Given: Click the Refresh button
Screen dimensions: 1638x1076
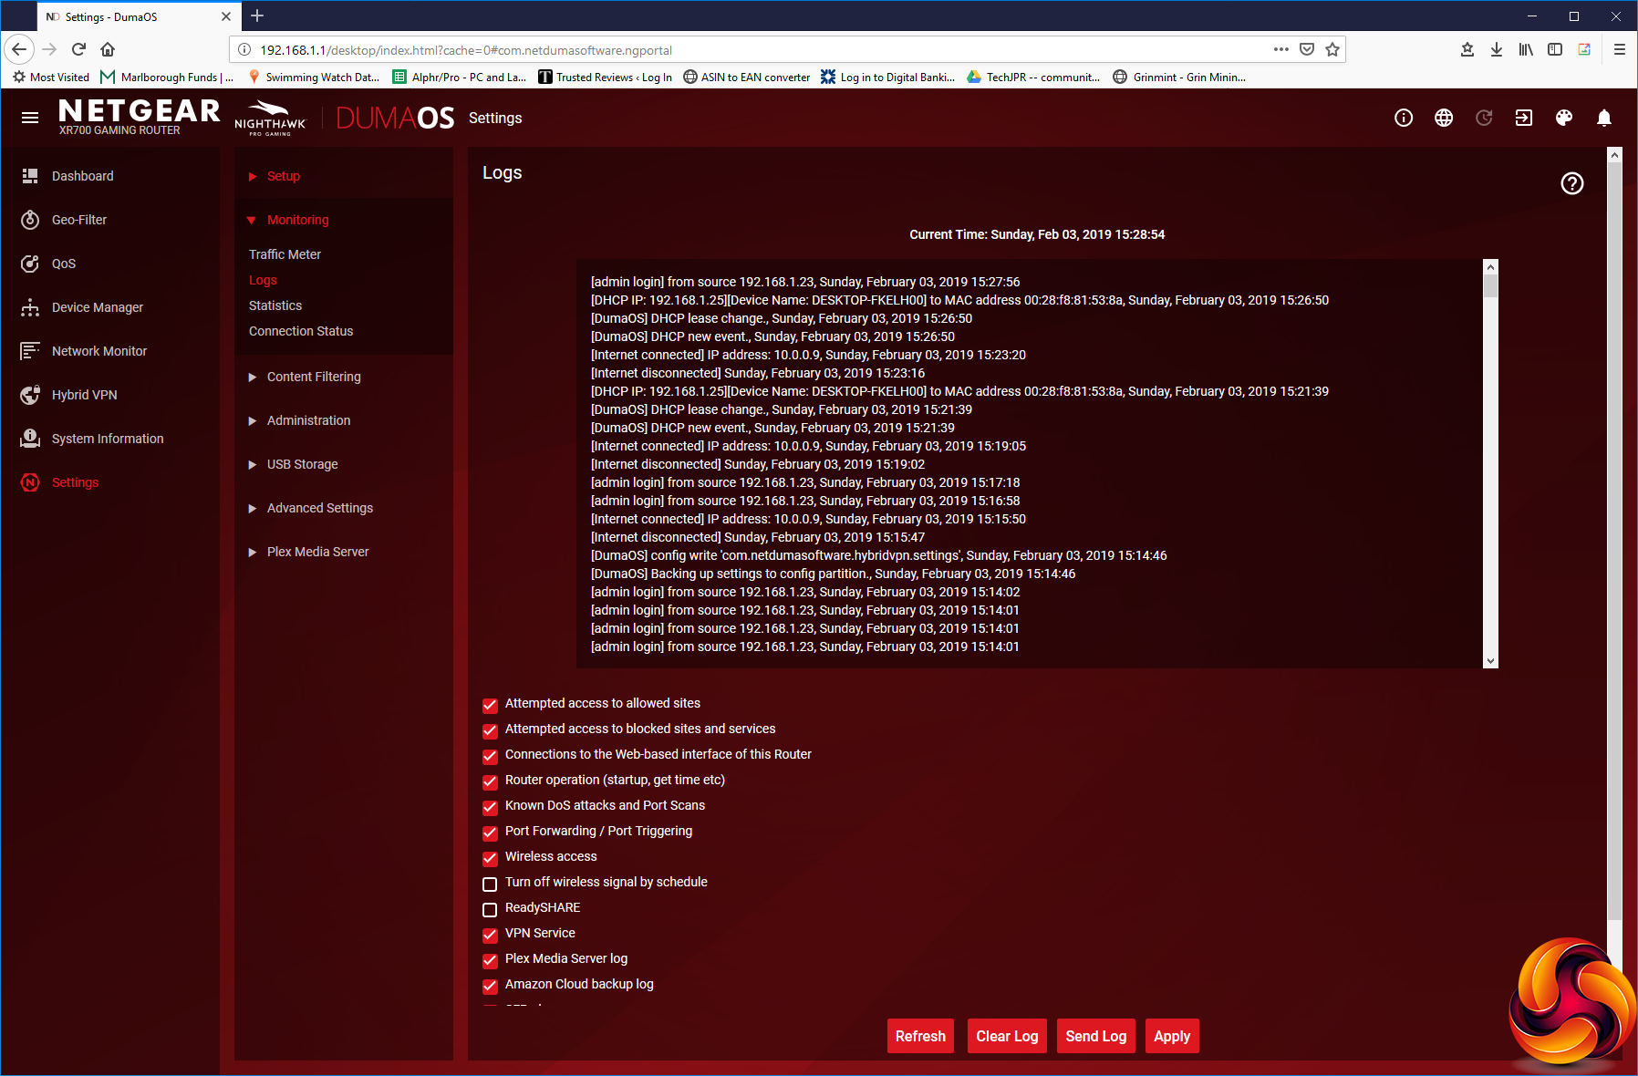Looking at the screenshot, I should tap(920, 1036).
